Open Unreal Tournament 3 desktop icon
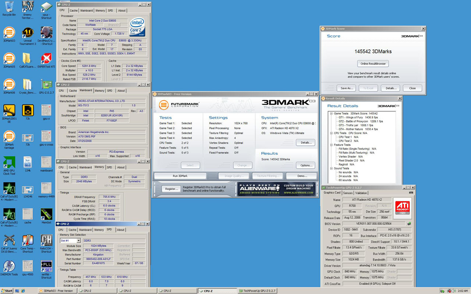 point(28,36)
